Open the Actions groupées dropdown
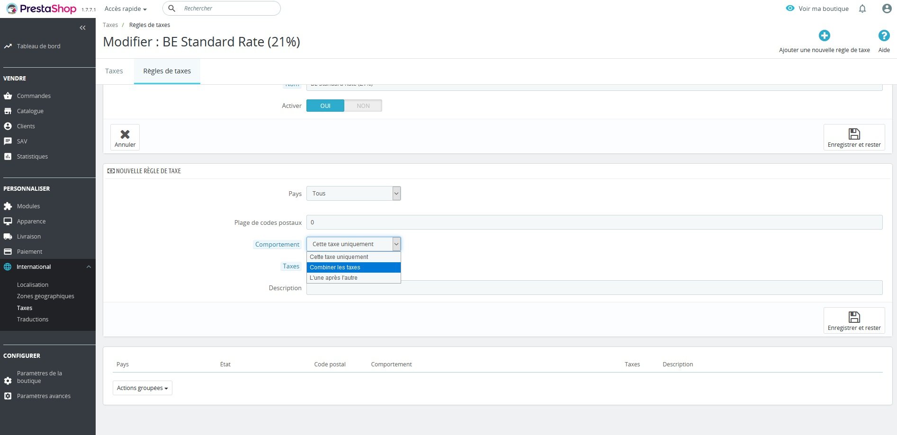 pyautogui.click(x=142, y=388)
